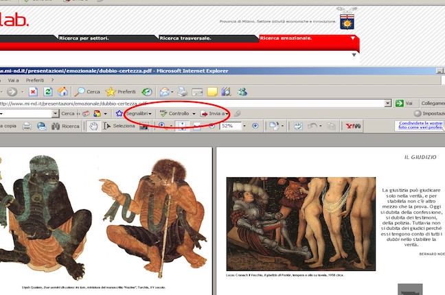Open the Segnalibri dropdown
This screenshot has height=295, width=445.
pos(139,113)
